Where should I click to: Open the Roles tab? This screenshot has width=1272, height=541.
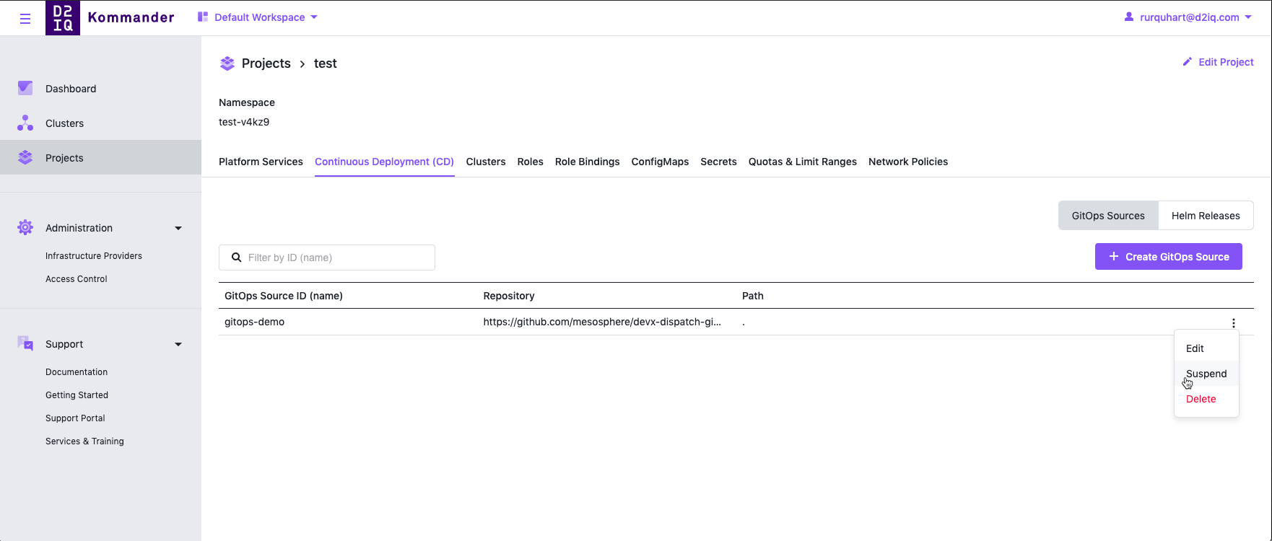pos(530,162)
